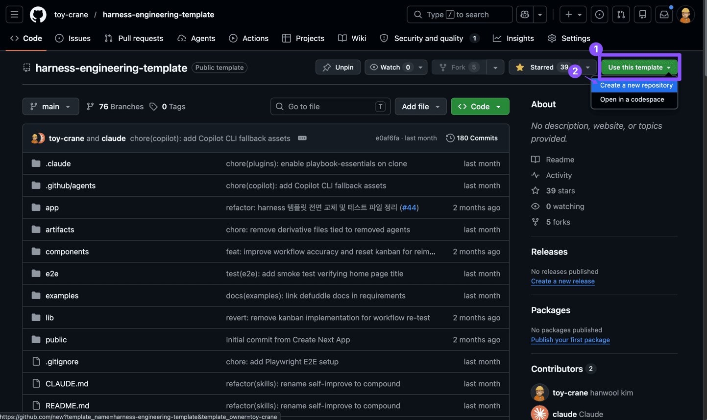The height and width of the screenshot is (420, 707).
Task: Click commit hash e0af6fa
Action: tap(387, 138)
